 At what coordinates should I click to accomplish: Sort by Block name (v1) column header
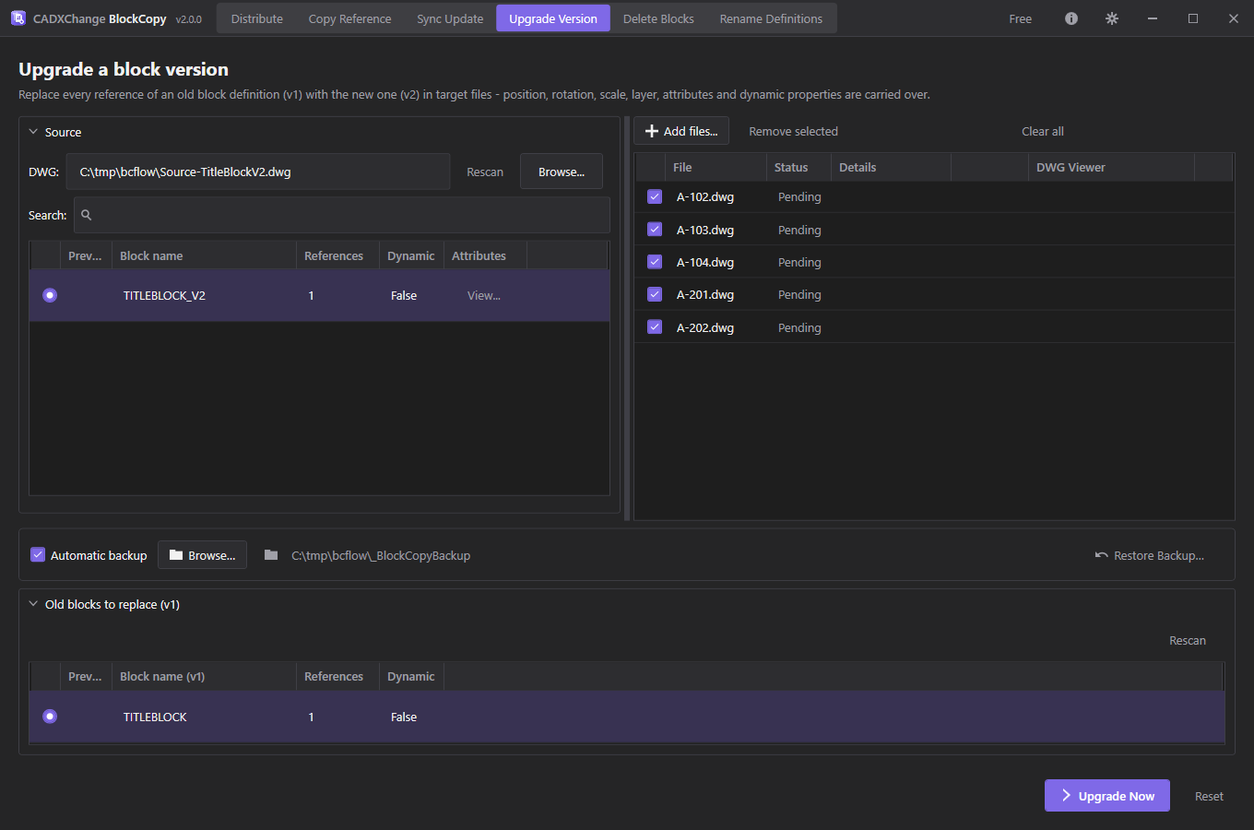click(x=204, y=676)
